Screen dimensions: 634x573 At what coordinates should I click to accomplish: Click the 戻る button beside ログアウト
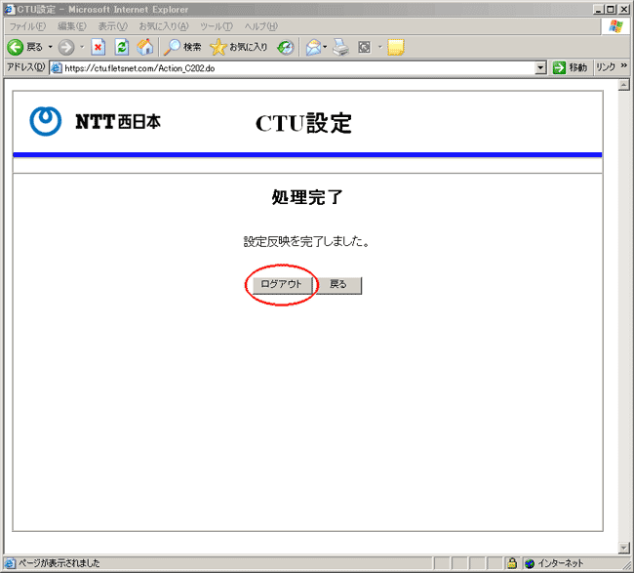[x=338, y=284]
